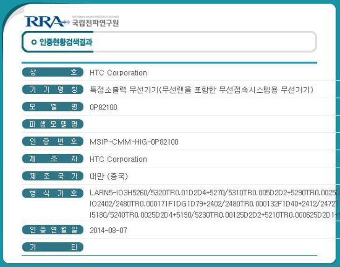
Task: Click the HTC Corporation value in the 상호 row
Action: click(118, 73)
